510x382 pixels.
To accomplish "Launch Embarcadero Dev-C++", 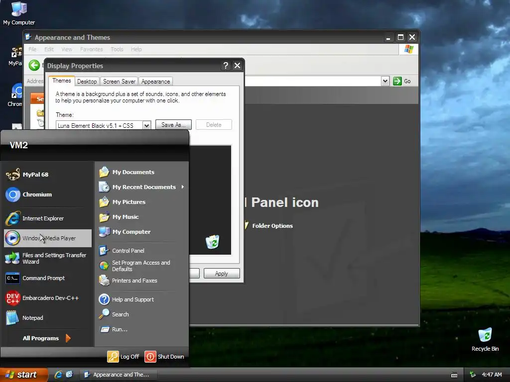I will [x=47, y=298].
